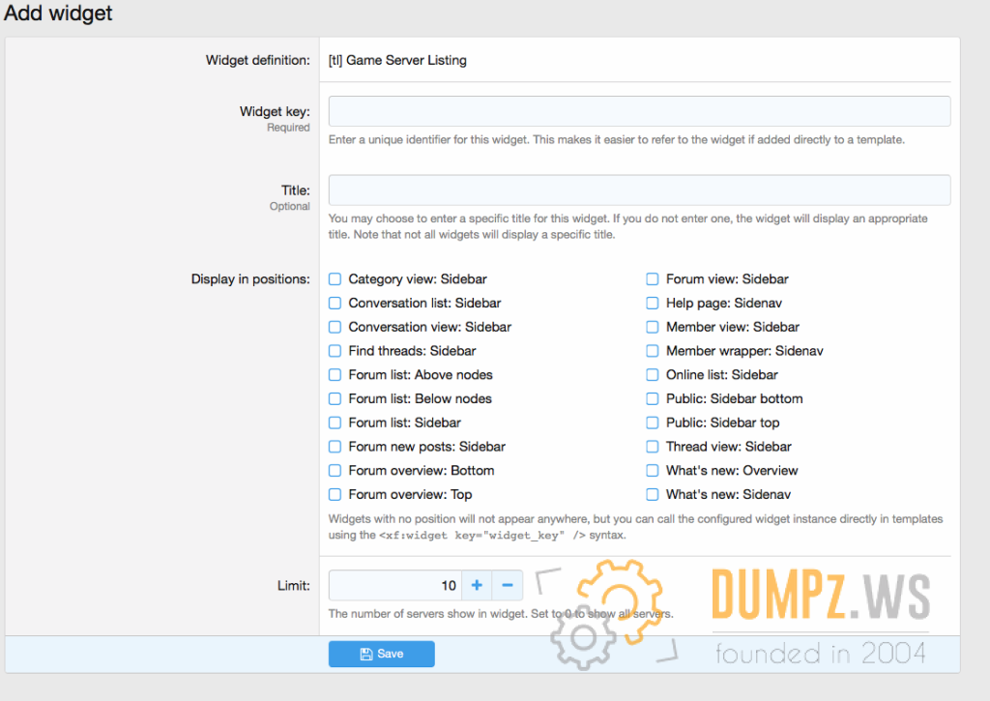Check What's new: Overview position
This screenshot has width=990, height=701.
pos(653,471)
